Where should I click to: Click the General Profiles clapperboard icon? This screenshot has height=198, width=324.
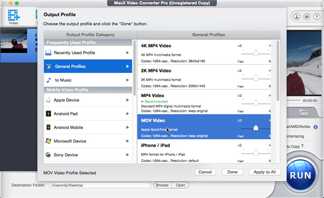[49, 66]
